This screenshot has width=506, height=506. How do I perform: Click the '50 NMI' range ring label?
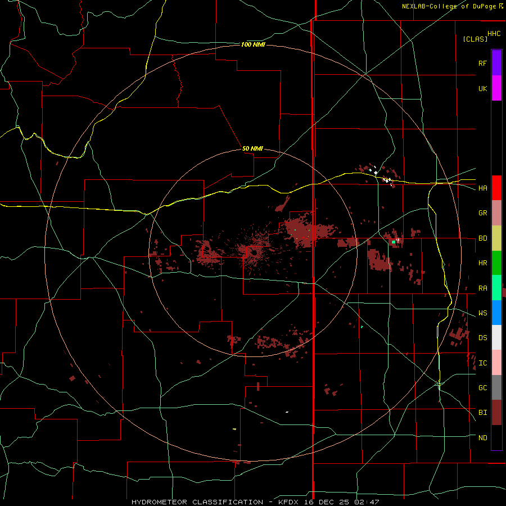tap(252, 149)
